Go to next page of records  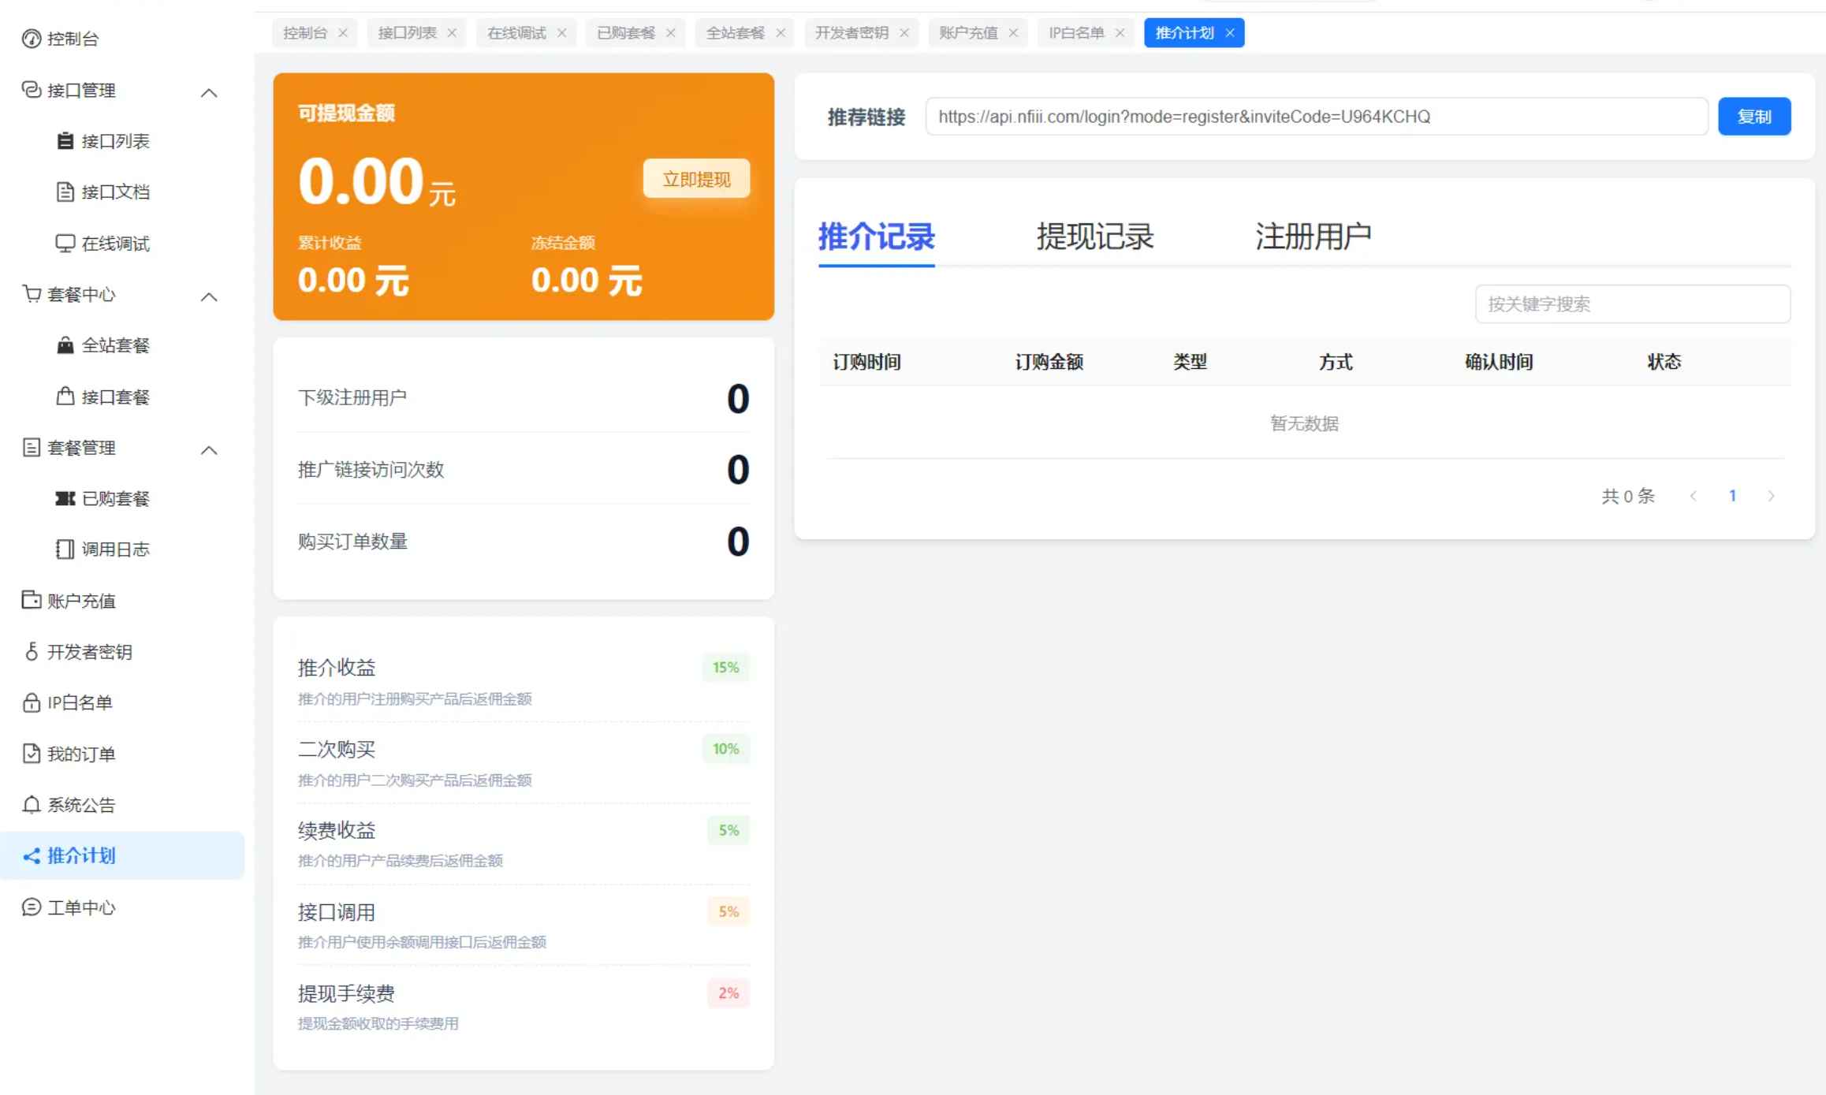tap(1772, 495)
